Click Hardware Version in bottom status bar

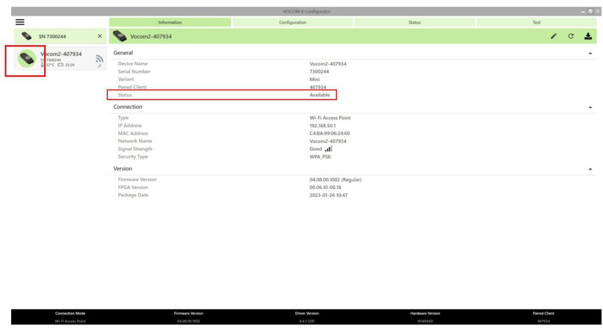[x=425, y=313]
